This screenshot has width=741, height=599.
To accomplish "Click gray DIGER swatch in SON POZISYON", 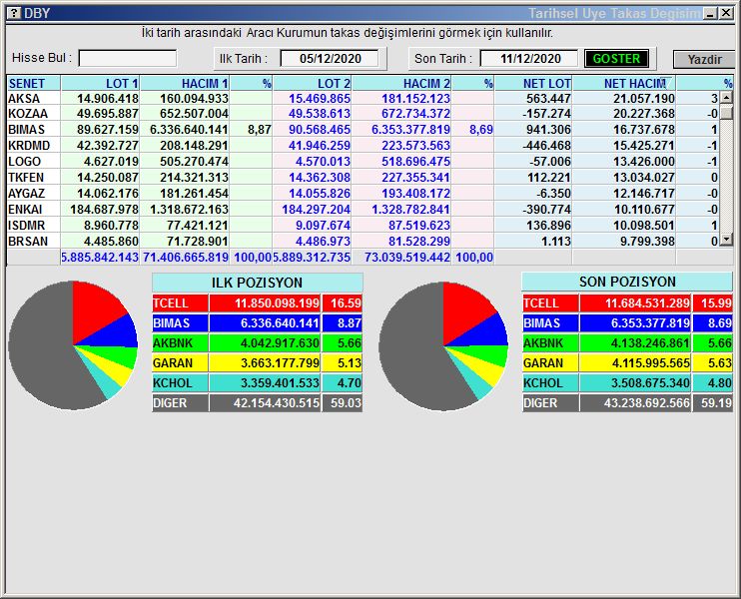I will tap(550, 403).
